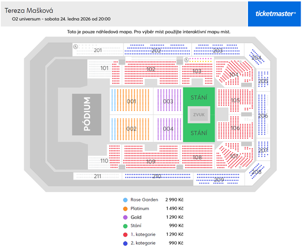
Task: Choose floor section 001
Action: [132, 101]
